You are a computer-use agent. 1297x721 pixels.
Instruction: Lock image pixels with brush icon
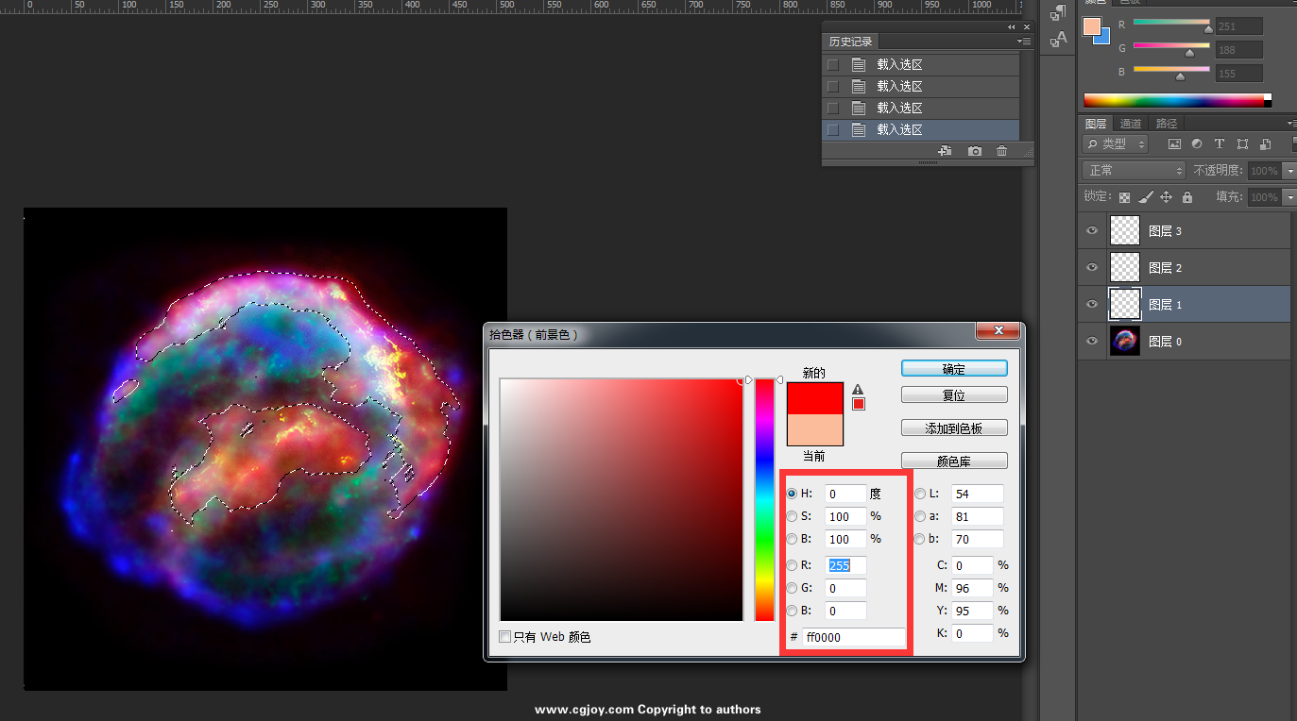tap(1145, 197)
